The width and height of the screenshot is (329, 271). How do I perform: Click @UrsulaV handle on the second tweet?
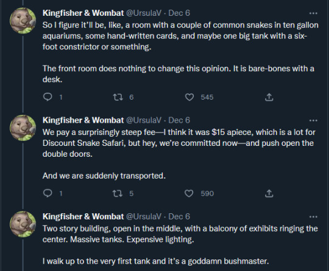click(144, 120)
